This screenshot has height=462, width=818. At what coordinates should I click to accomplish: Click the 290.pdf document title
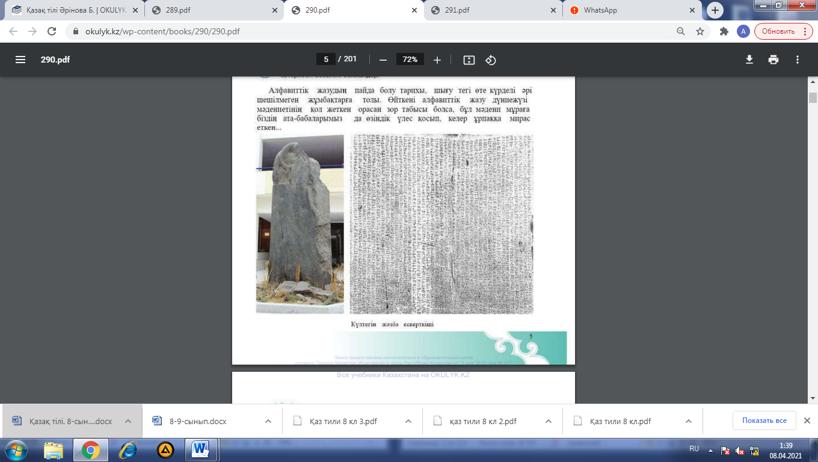click(55, 60)
